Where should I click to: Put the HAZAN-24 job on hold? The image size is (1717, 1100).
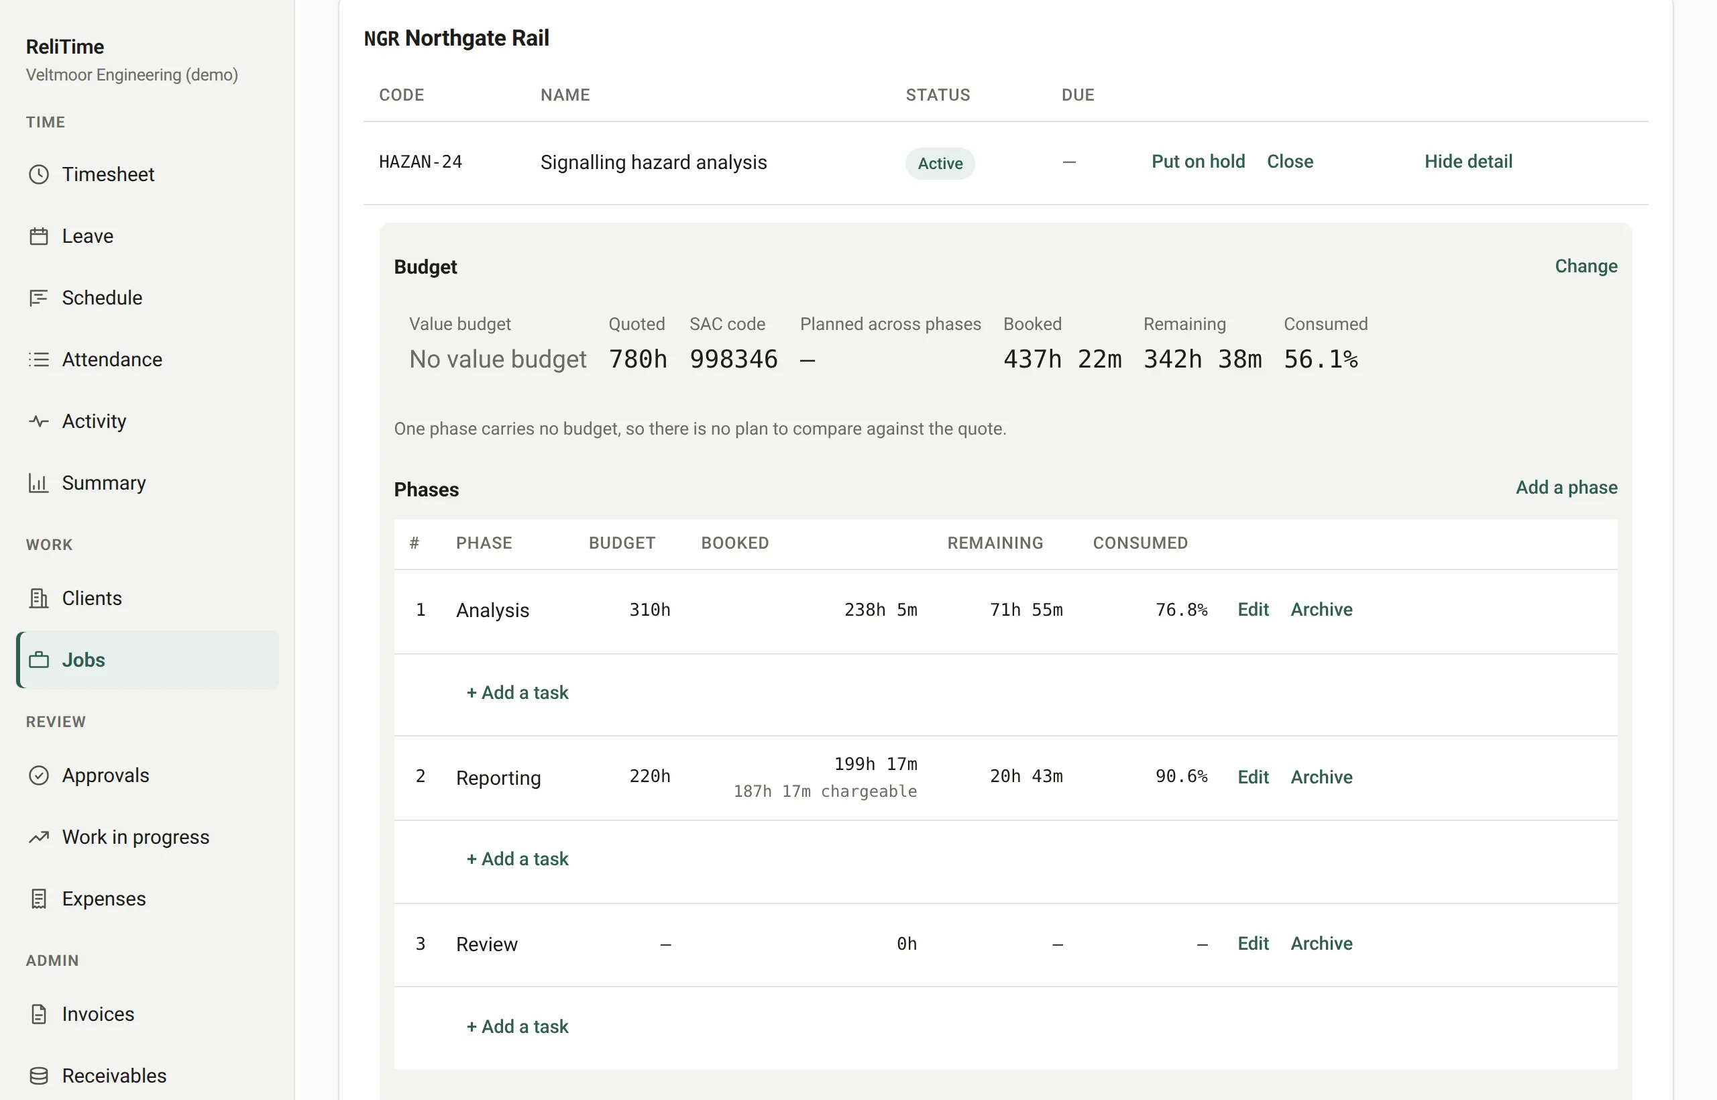click(1198, 162)
